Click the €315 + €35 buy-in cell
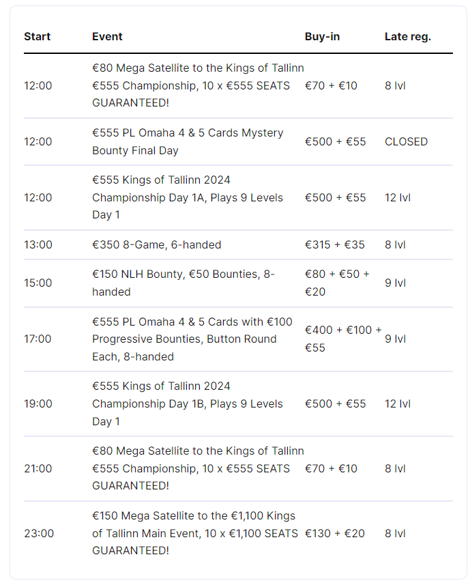This screenshot has height=585, width=470. pos(335,244)
